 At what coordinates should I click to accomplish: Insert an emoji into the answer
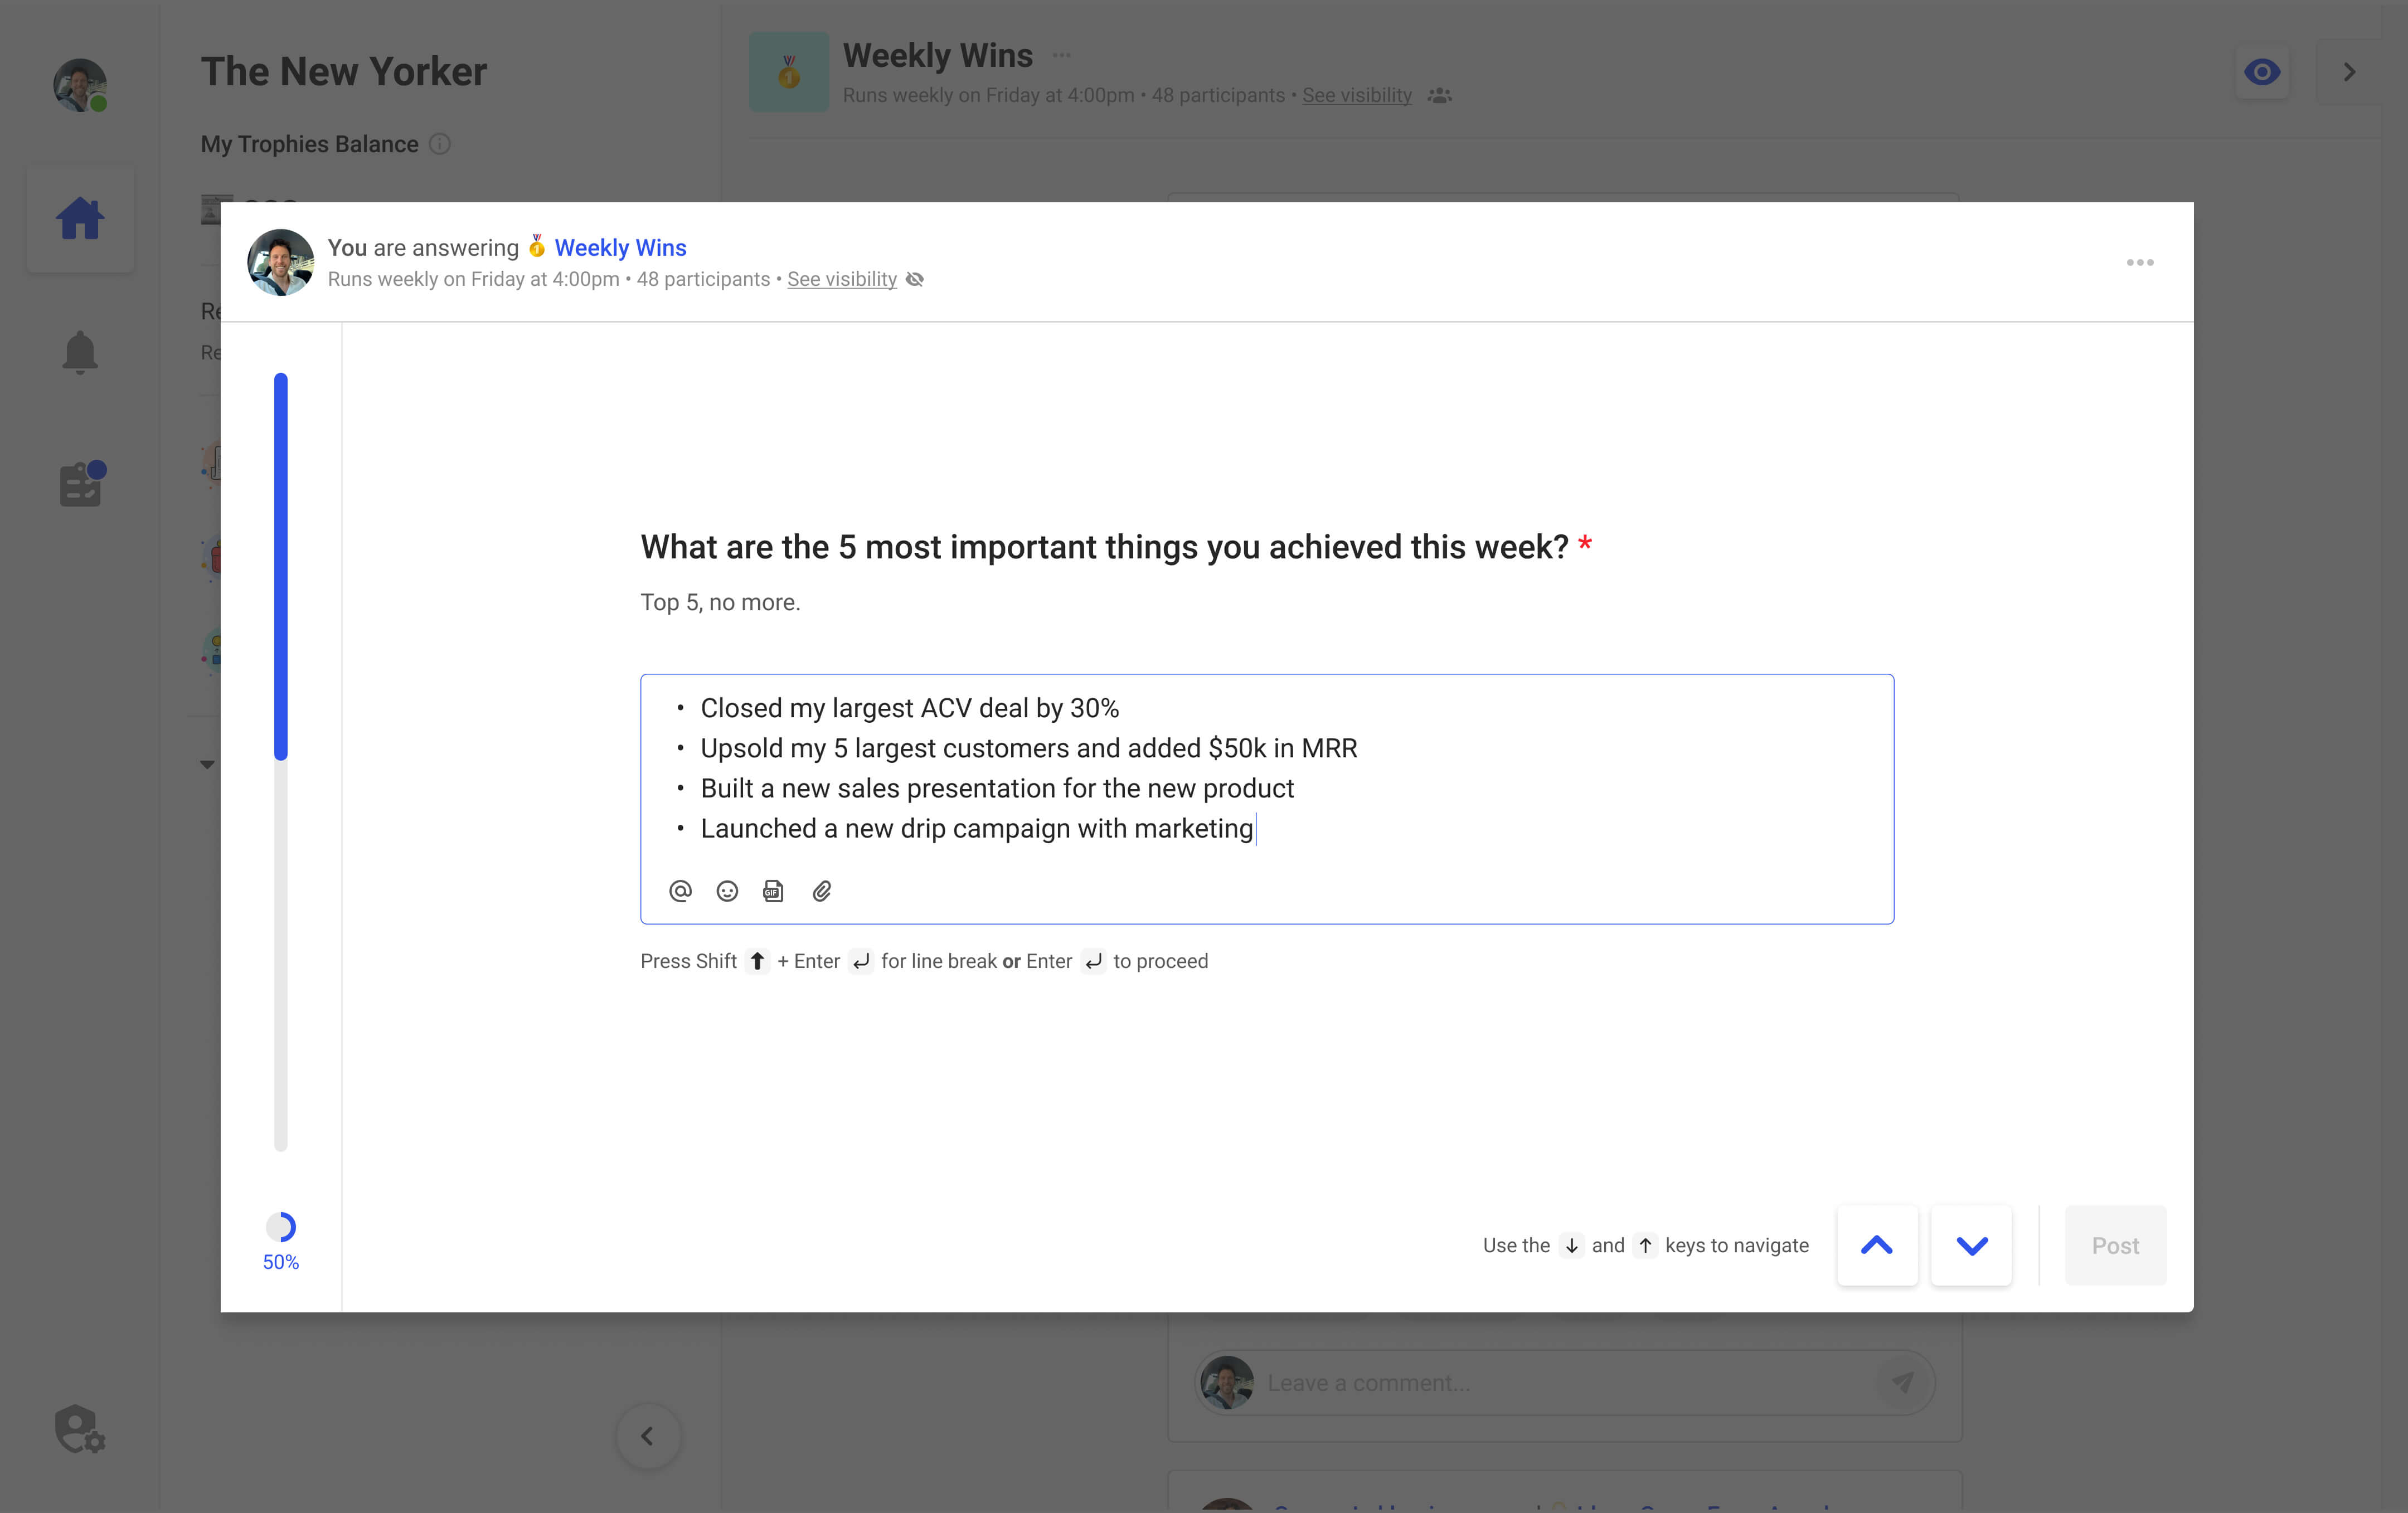[x=727, y=891]
